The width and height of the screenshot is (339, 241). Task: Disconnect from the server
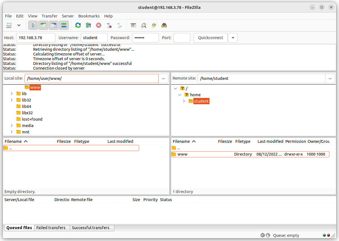[x=109, y=25]
